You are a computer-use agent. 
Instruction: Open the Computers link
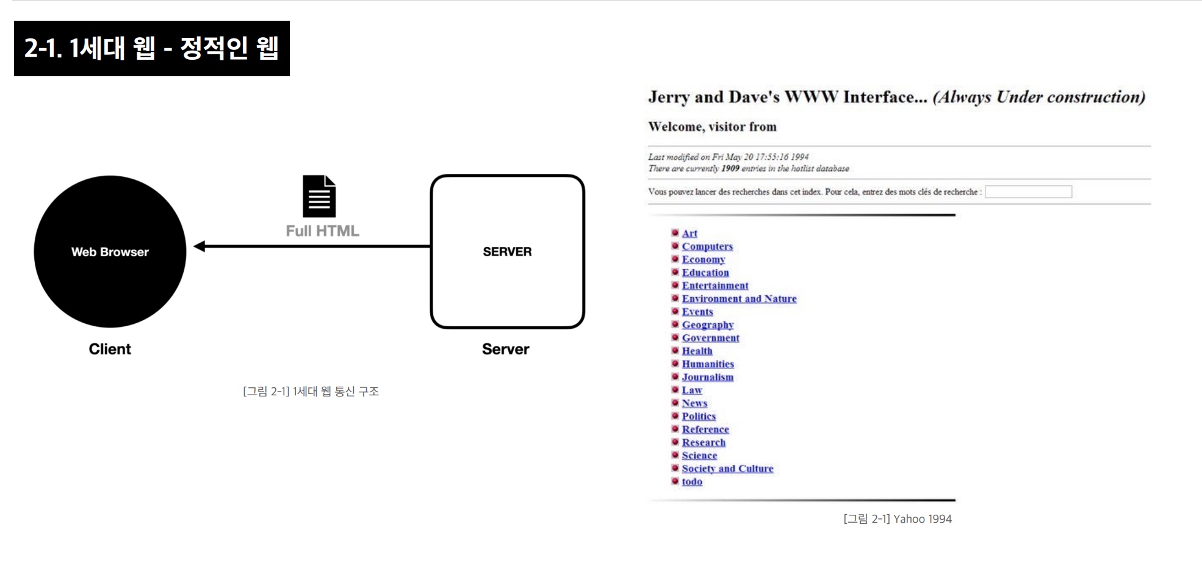click(707, 246)
